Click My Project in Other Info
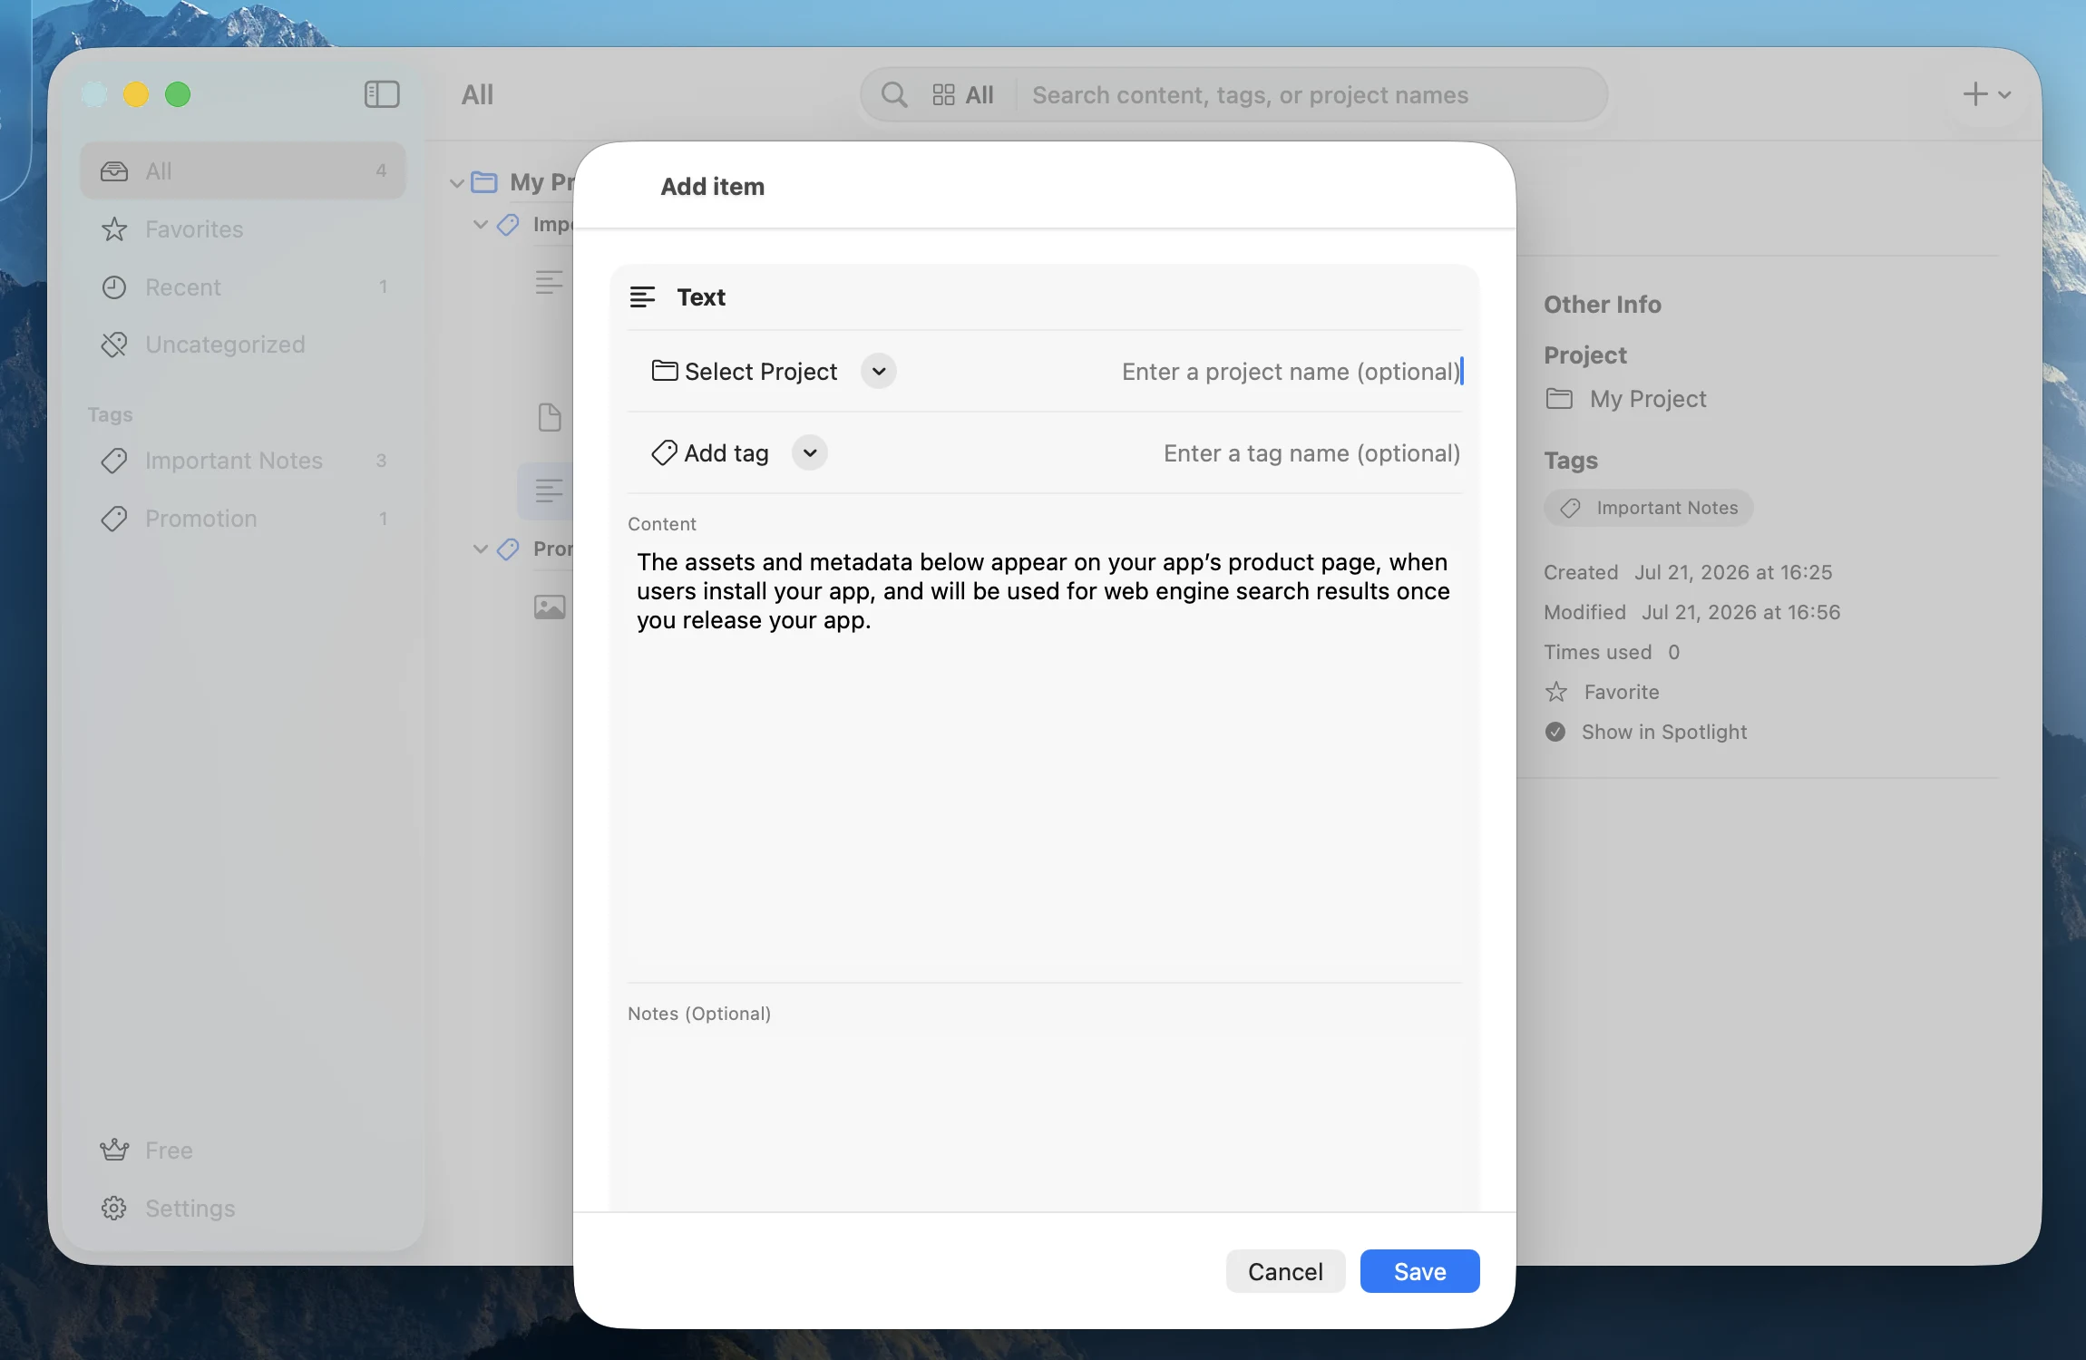Screen dimensions: 2086x1360 click(x=1648, y=399)
